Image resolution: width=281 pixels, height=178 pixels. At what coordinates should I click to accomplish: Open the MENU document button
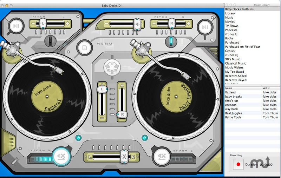pyautogui.click(x=84, y=48)
